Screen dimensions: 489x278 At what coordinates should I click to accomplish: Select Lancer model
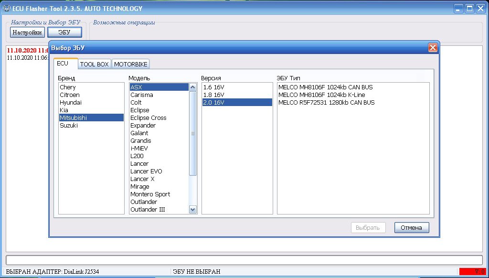pyautogui.click(x=159, y=163)
